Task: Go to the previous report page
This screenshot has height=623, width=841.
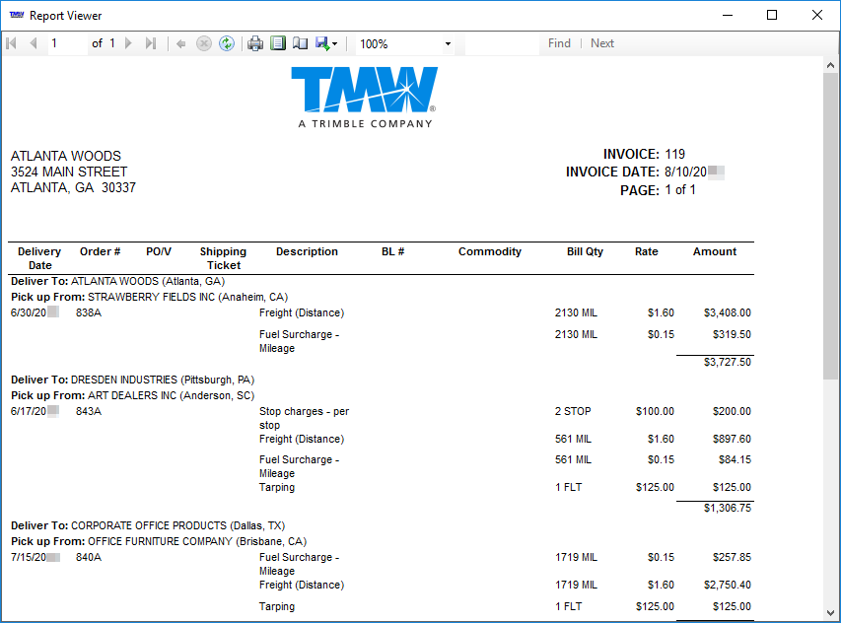Action: click(34, 43)
